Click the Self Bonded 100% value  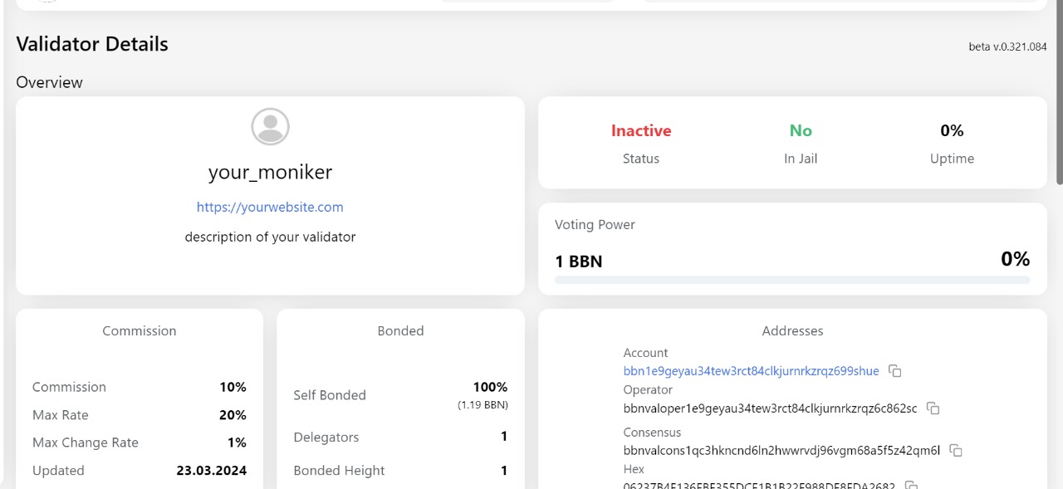tap(490, 387)
